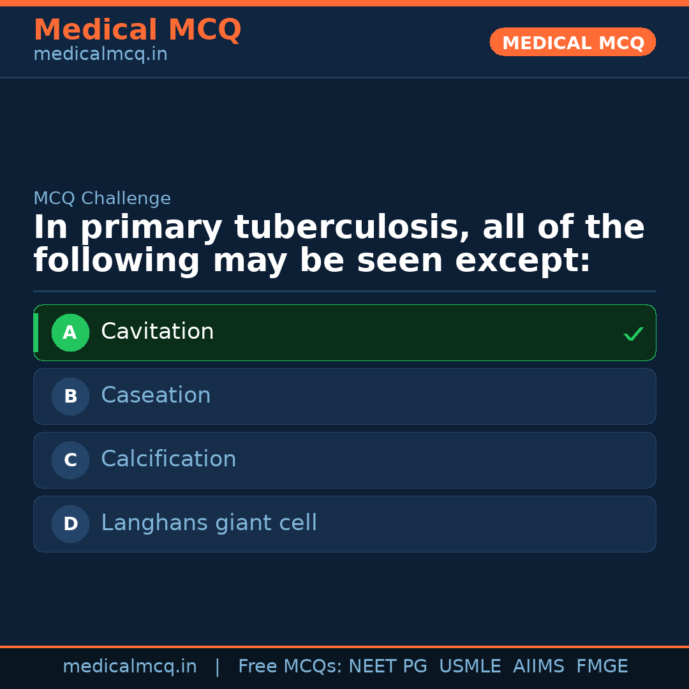The width and height of the screenshot is (689, 689).
Task: Click the green A option circle
Action: 70,332
